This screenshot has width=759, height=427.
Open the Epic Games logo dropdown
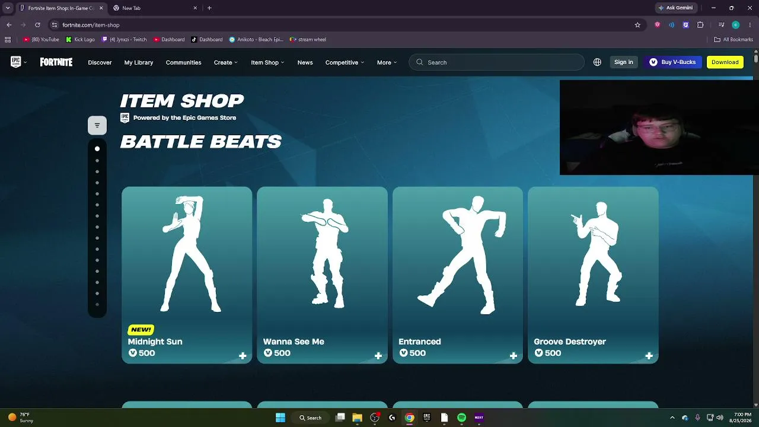pos(18,62)
